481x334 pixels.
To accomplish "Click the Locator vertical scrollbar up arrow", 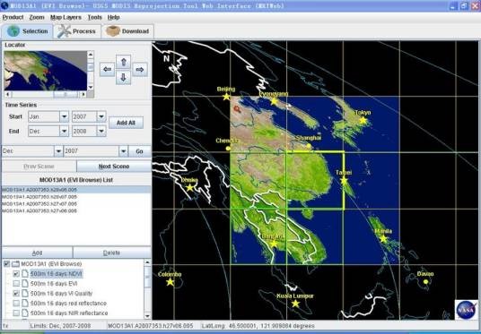I will click(x=91, y=55).
